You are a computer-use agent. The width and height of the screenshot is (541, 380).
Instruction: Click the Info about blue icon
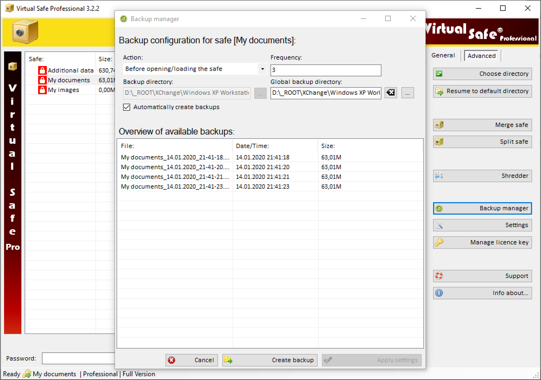(x=439, y=293)
